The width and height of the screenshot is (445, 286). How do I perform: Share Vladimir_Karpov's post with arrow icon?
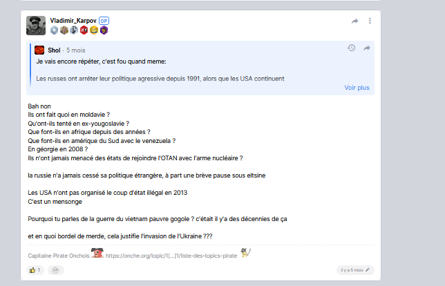point(354,21)
